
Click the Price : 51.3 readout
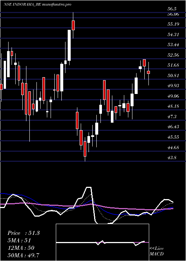(23, 233)
